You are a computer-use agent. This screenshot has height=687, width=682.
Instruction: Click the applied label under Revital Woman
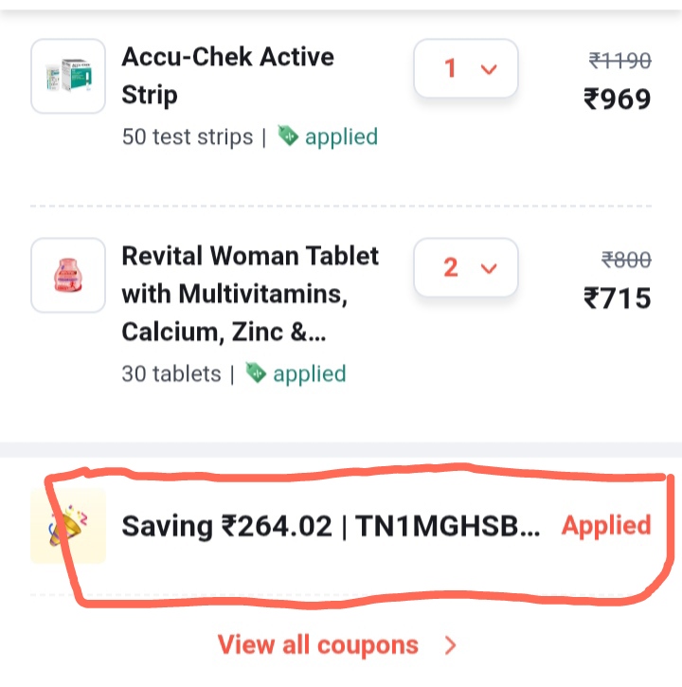[309, 373]
